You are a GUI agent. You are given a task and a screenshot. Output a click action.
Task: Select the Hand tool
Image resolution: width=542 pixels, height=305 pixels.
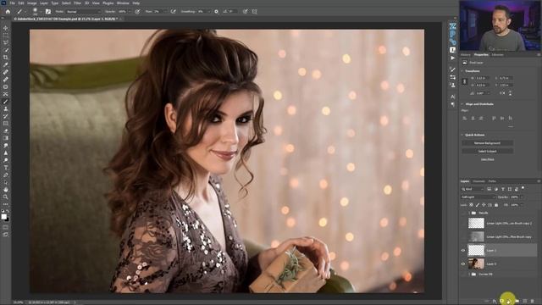(6, 190)
